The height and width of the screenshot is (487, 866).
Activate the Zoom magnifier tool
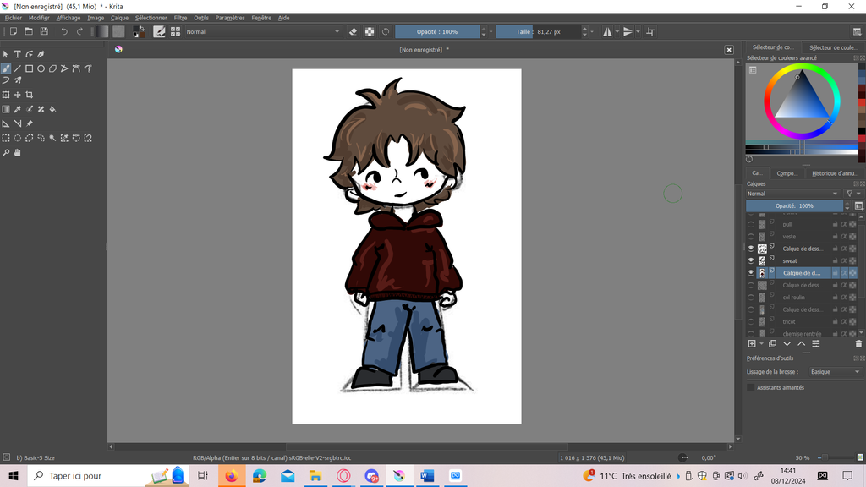point(6,153)
